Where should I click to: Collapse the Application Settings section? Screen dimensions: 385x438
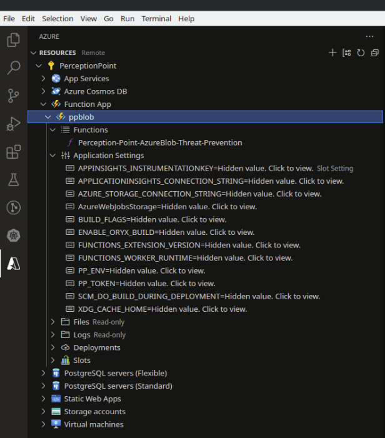(x=52, y=156)
